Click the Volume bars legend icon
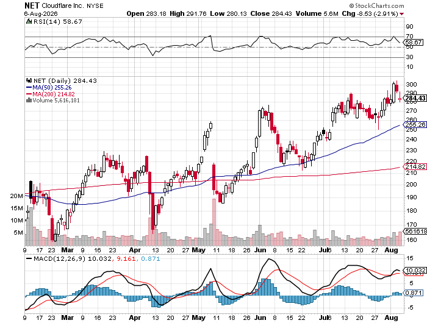The image size is (427, 323). pos(29,101)
